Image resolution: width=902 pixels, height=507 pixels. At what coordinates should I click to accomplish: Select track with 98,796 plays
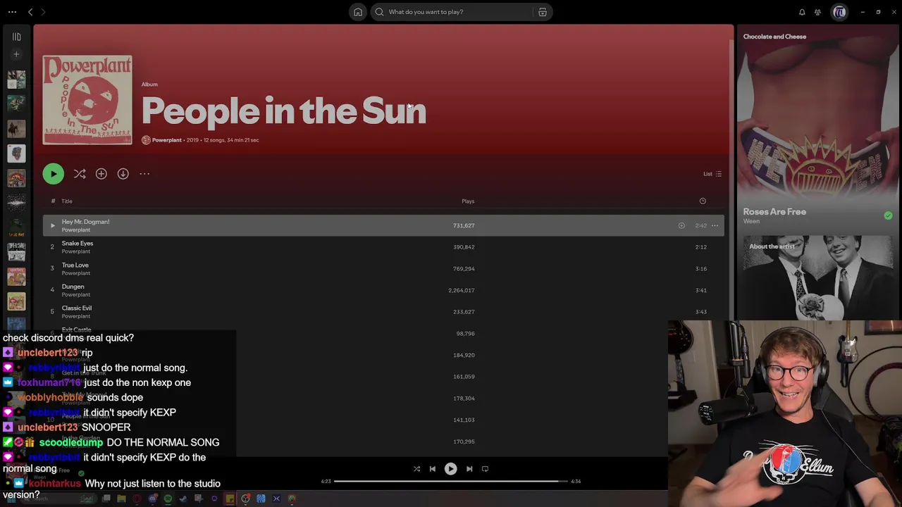coord(383,334)
